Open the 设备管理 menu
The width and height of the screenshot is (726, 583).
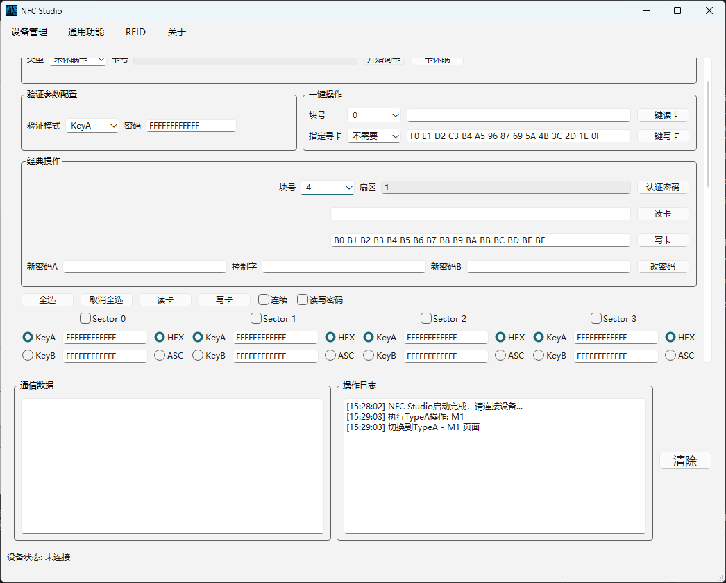(x=29, y=32)
